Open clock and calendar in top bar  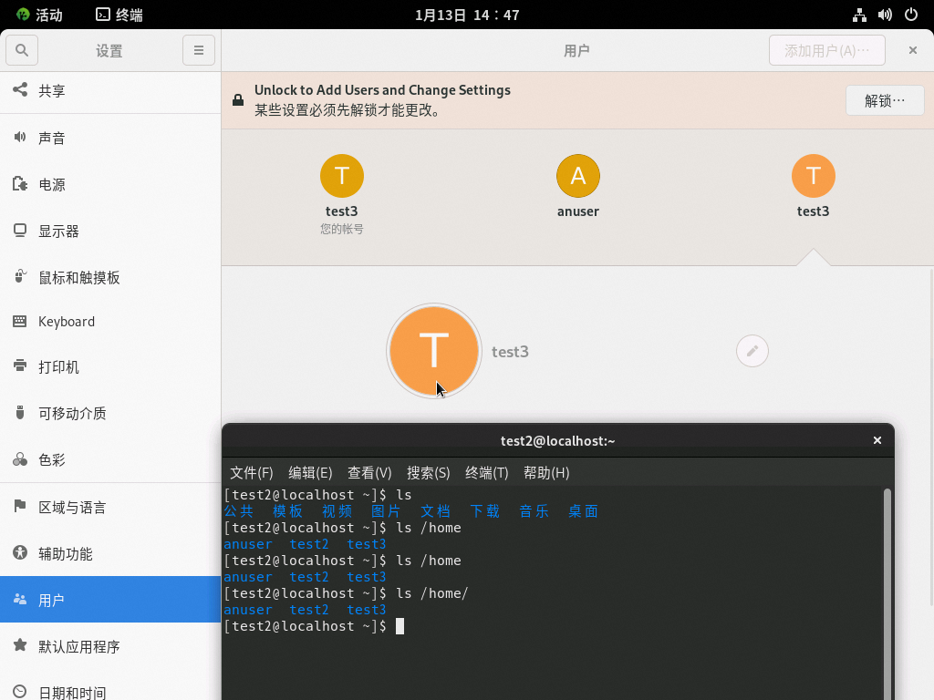(x=467, y=15)
